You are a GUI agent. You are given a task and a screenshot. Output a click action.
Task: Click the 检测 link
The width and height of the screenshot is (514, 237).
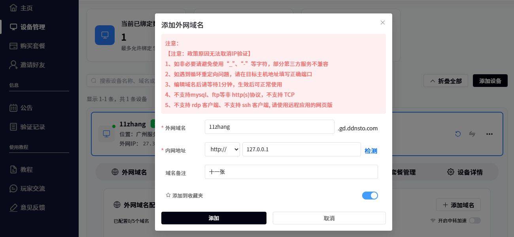[x=371, y=151]
